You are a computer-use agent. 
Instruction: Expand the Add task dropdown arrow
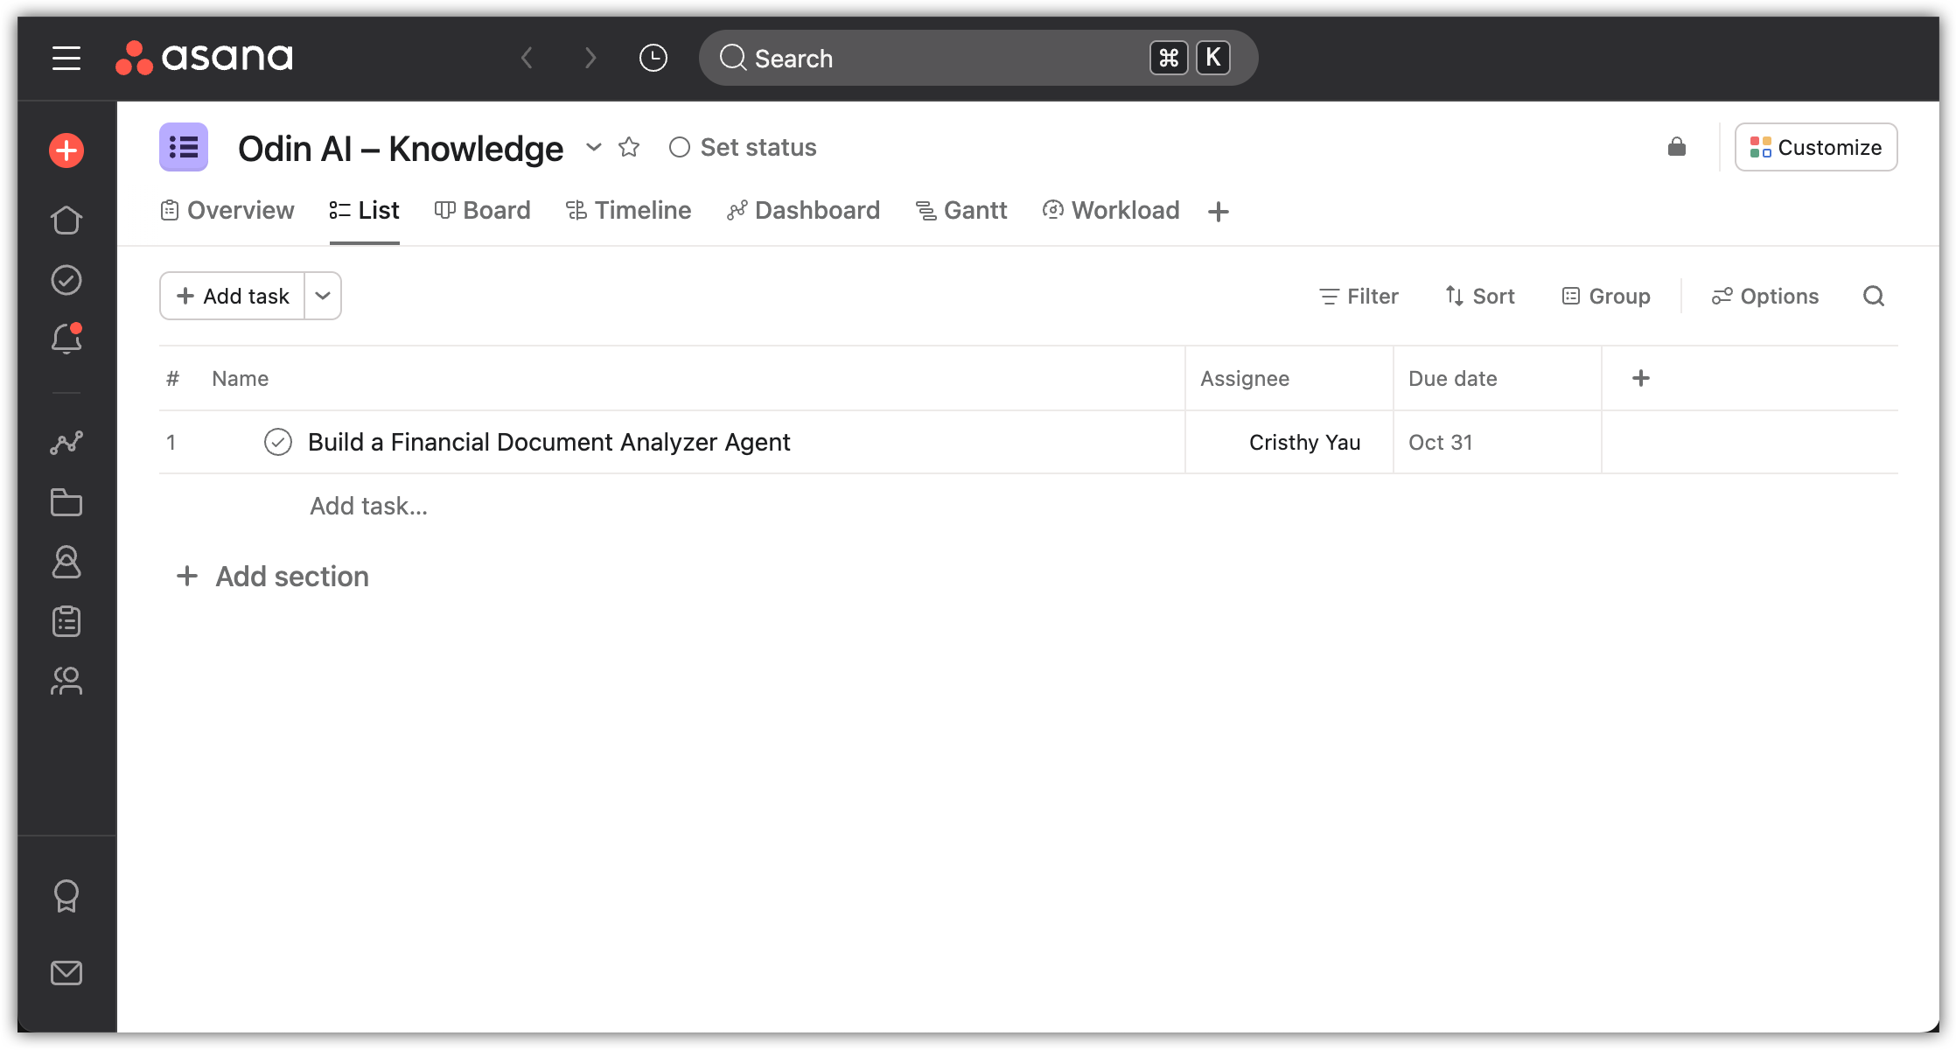322,296
